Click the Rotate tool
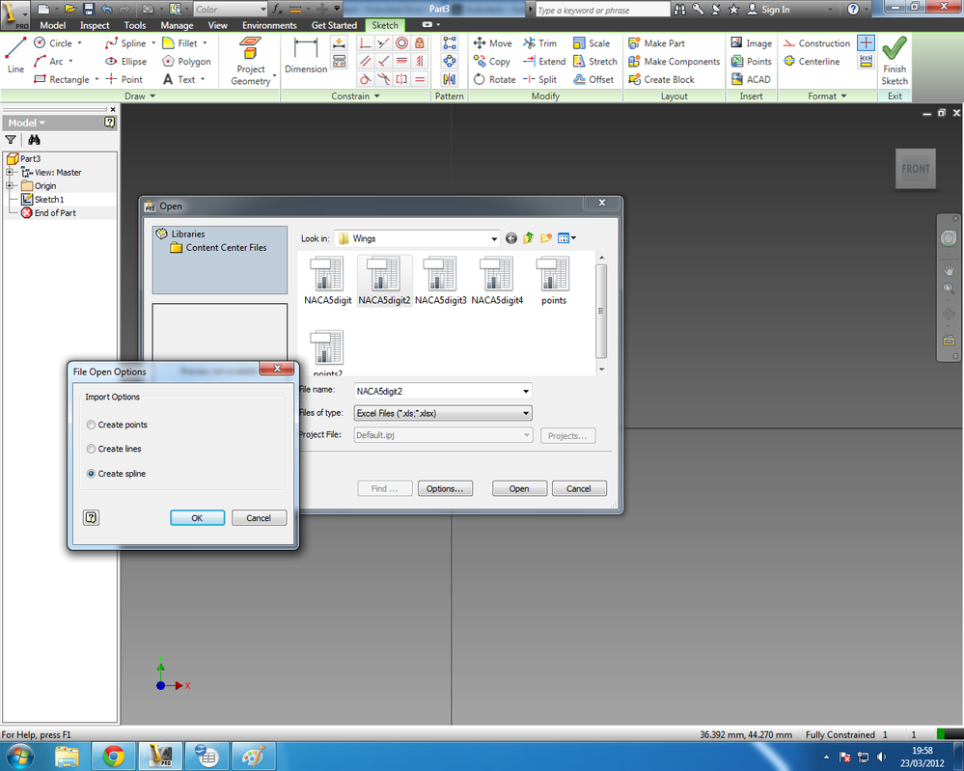The width and height of the screenshot is (964, 771). (494, 79)
